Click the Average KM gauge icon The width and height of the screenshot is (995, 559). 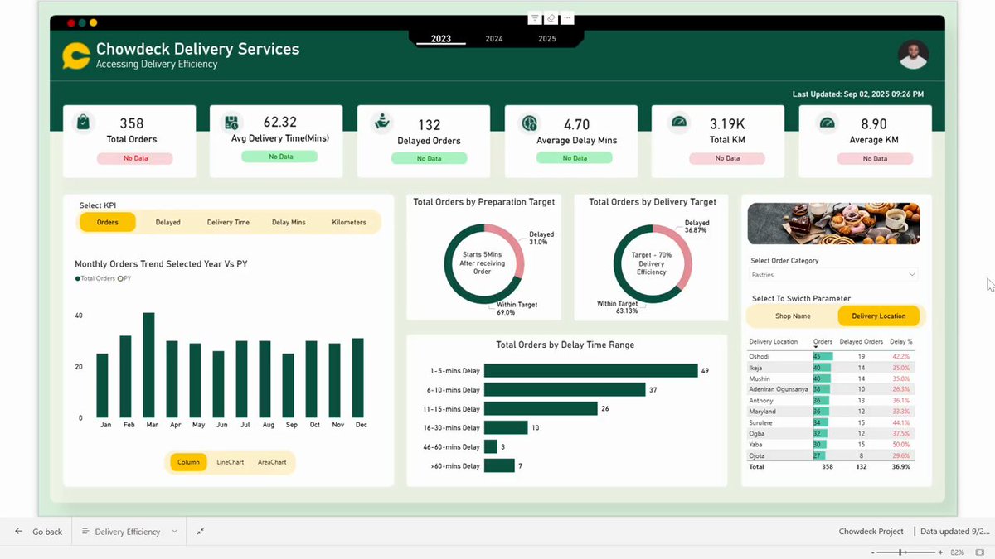click(827, 123)
